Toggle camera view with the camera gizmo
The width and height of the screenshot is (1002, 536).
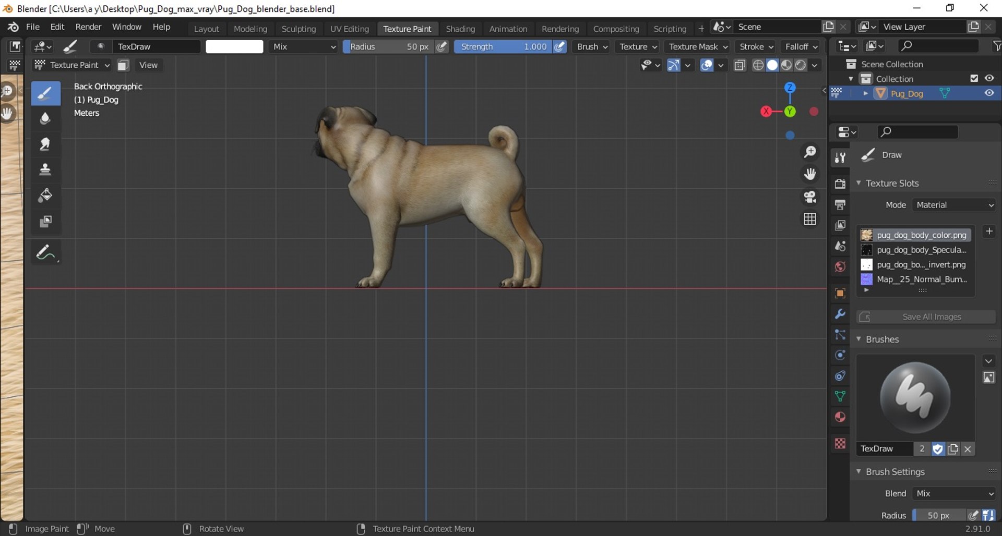810,197
